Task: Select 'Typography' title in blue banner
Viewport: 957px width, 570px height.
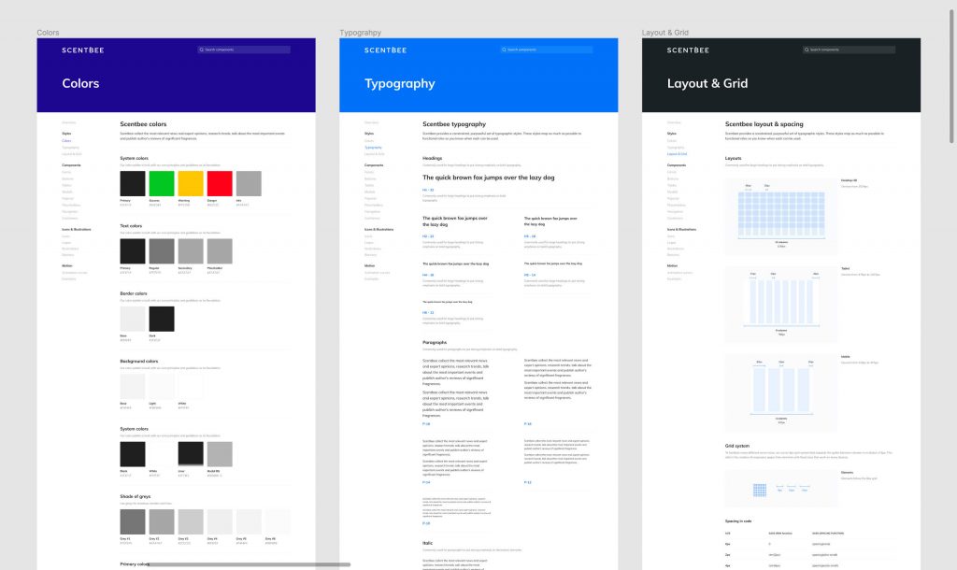Action: [x=400, y=83]
